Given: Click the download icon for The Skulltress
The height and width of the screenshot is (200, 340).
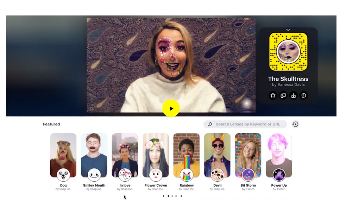Looking at the screenshot, I should (294, 95).
